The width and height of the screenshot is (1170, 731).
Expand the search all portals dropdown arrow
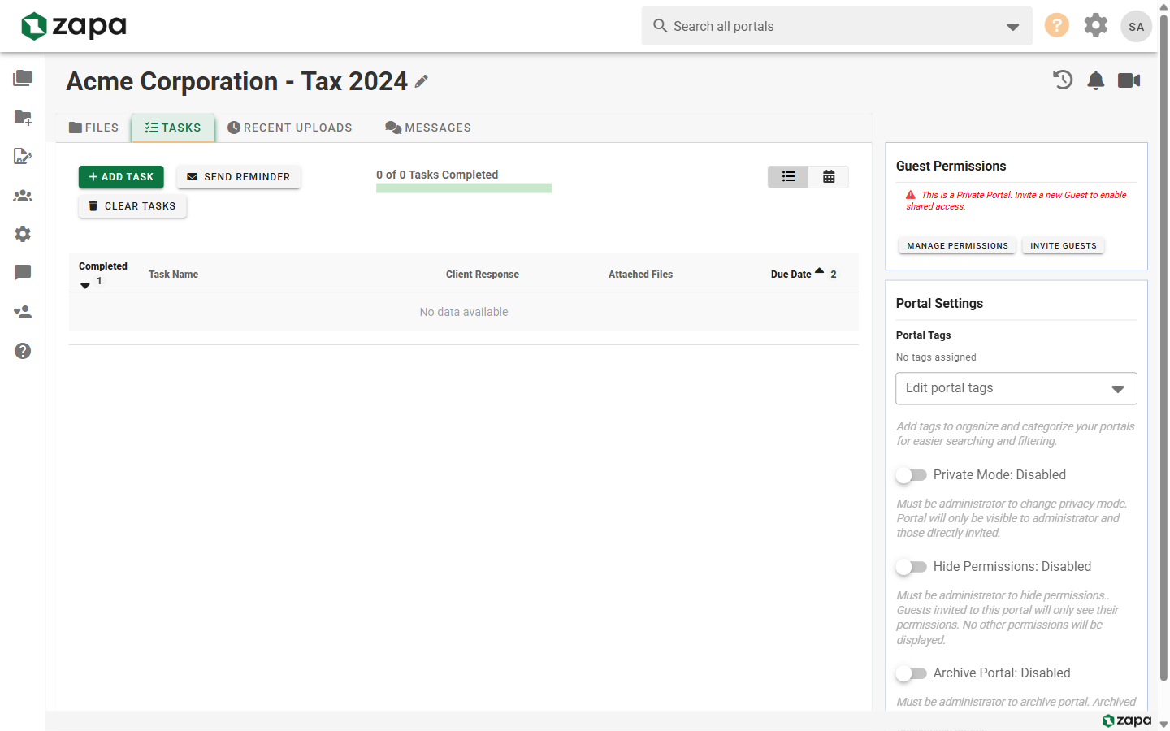1013,27
